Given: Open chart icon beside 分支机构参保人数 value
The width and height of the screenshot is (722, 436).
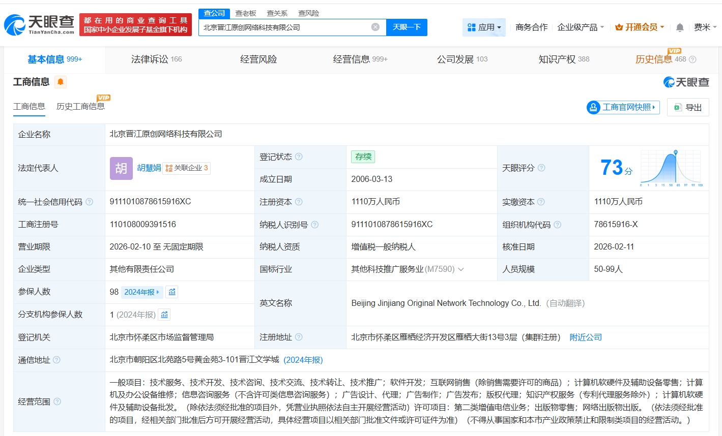Looking at the screenshot, I should pyautogui.click(x=164, y=315).
